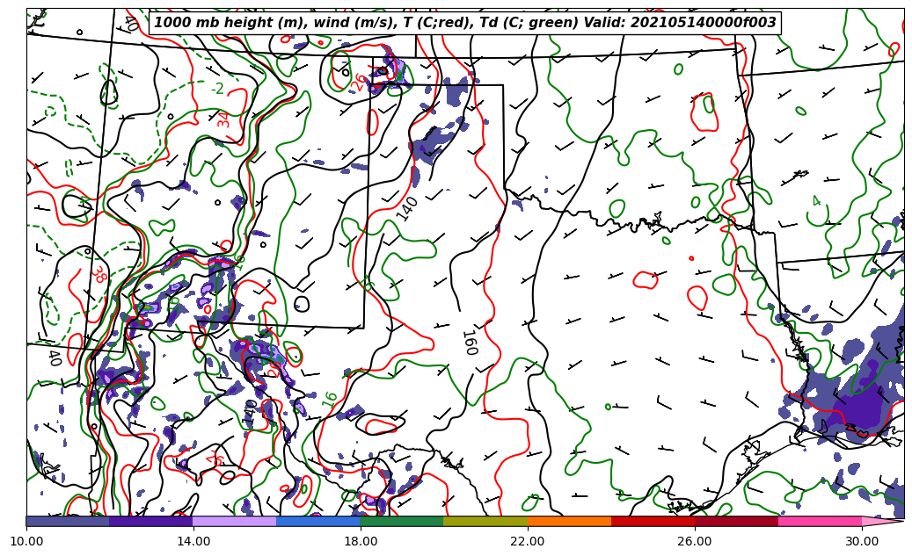Viewport: 912px width, 556px height.
Task: Click the black 160 height contour label
Action: [470, 343]
